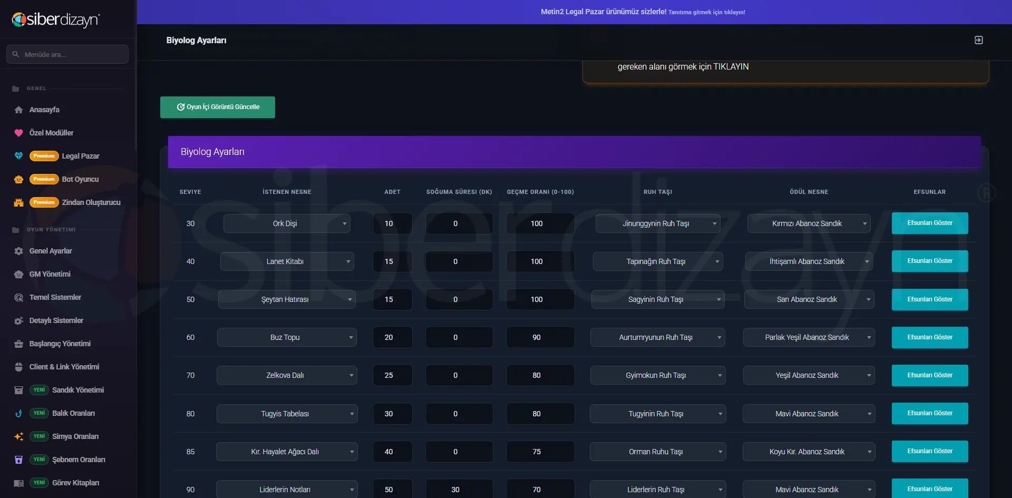This screenshot has height=498, width=1012.
Task: Open the Ork Dişi requested item dropdown
Action: 287,223
